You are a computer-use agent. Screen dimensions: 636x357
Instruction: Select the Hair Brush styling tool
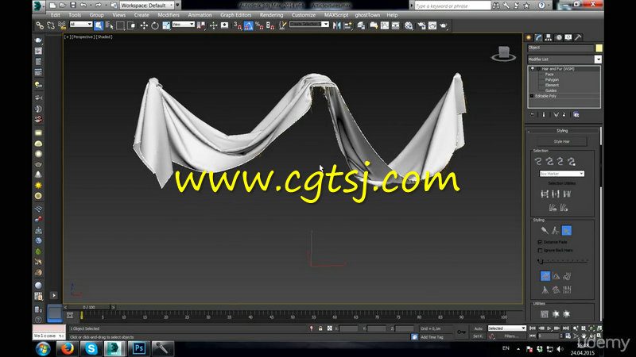pyautogui.click(x=545, y=231)
